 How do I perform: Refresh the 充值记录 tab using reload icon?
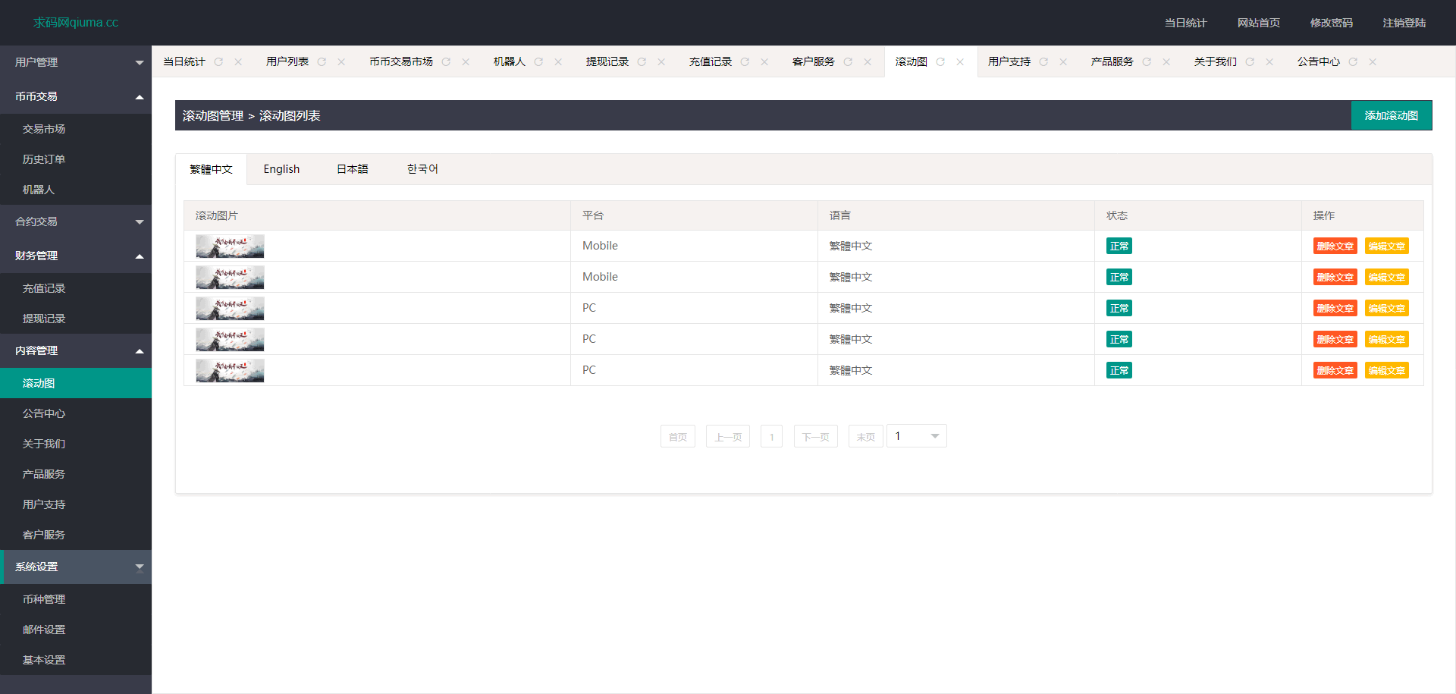[745, 62]
